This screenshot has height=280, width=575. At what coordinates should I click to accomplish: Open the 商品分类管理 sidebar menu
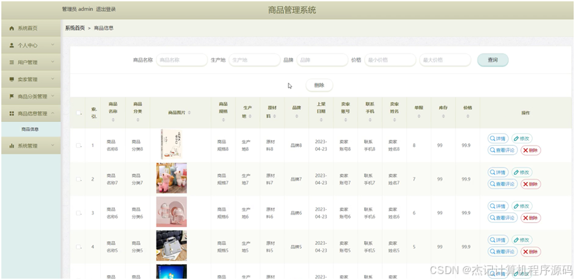pos(31,96)
